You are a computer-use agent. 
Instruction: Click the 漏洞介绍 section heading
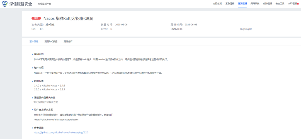(x=38, y=54)
